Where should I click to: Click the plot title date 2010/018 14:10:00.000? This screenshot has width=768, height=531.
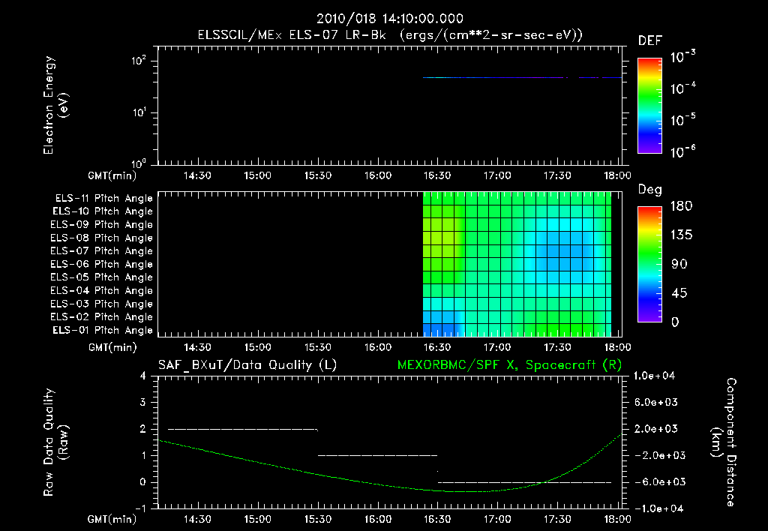[390, 19]
